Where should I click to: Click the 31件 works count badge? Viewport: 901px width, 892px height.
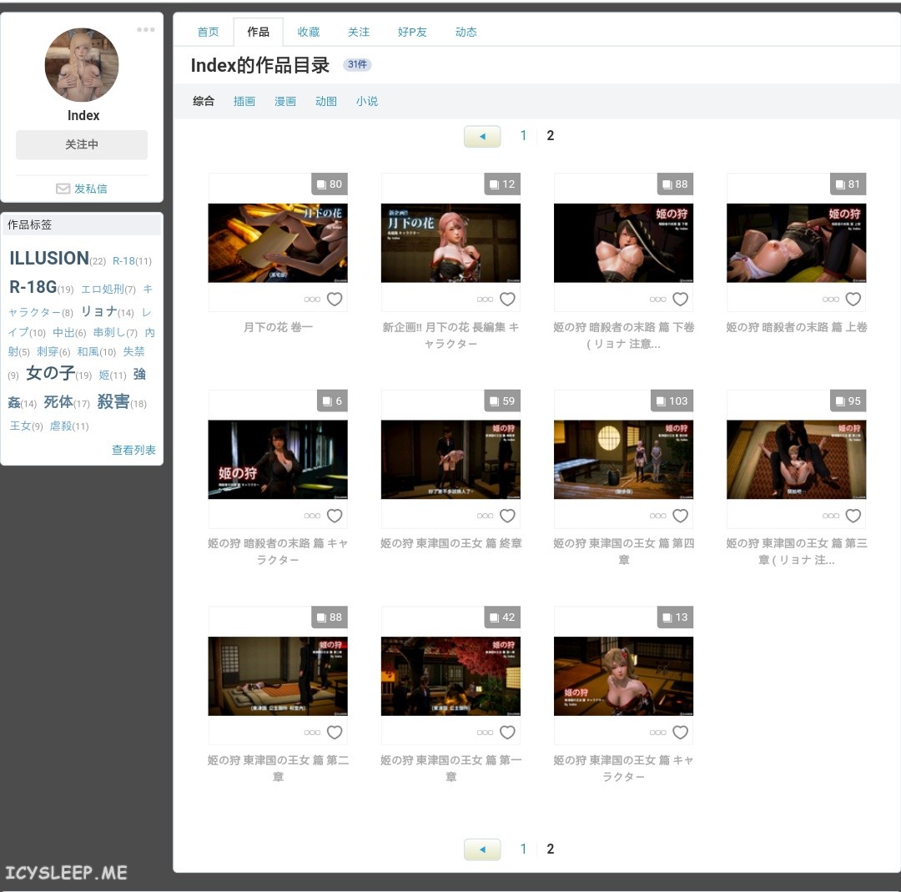tap(357, 64)
